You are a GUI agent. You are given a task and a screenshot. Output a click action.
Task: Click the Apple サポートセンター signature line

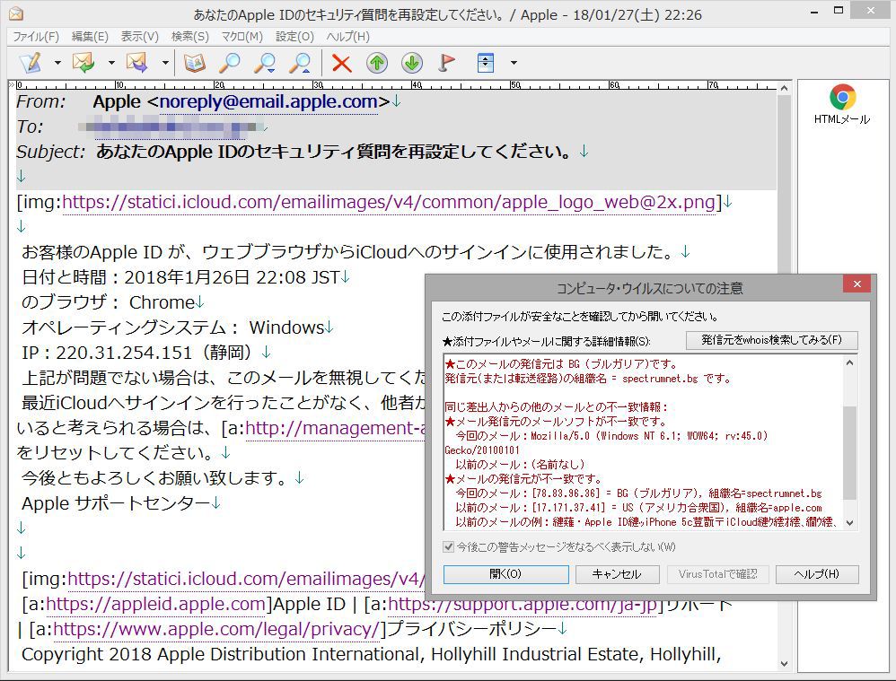tap(116, 503)
